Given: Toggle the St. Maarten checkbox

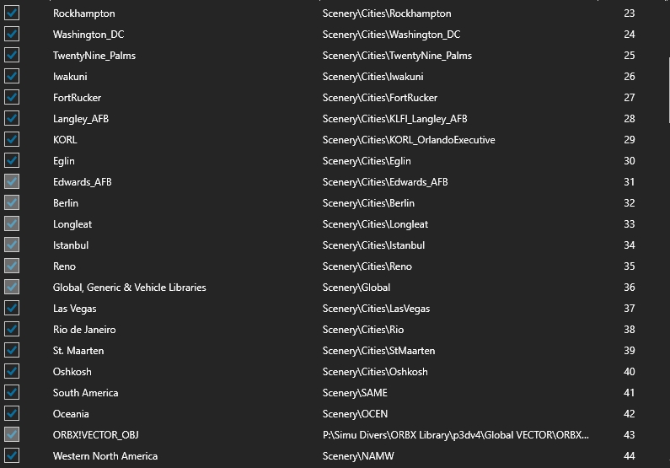Looking at the screenshot, I should click(x=12, y=350).
